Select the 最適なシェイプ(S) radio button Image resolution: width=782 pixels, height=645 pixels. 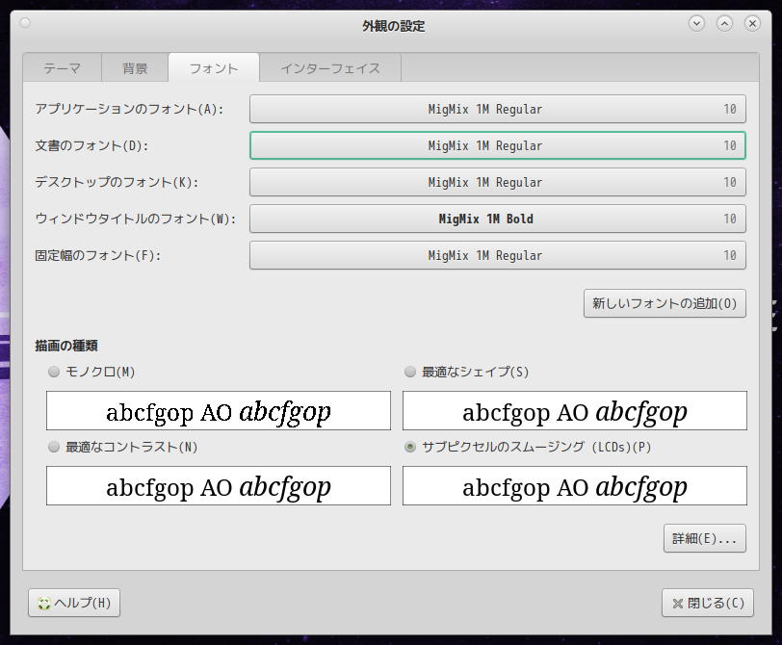coord(410,372)
